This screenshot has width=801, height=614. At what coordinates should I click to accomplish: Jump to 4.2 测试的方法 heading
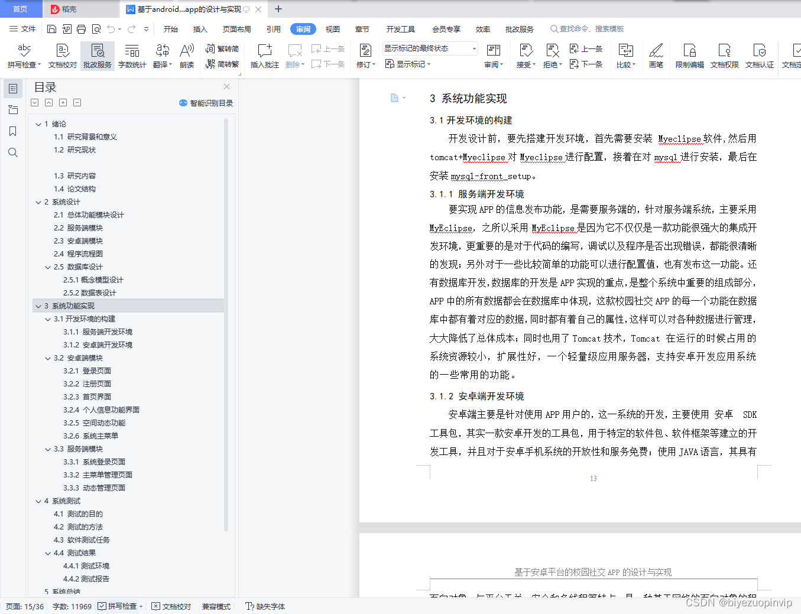click(x=78, y=527)
